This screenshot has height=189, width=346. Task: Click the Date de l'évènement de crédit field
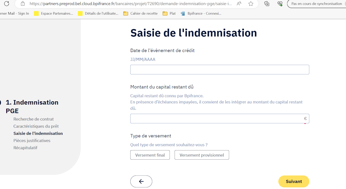click(219, 70)
